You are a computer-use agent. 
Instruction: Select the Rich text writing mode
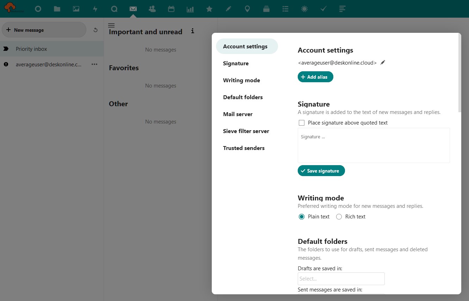pyautogui.click(x=339, y=217)
